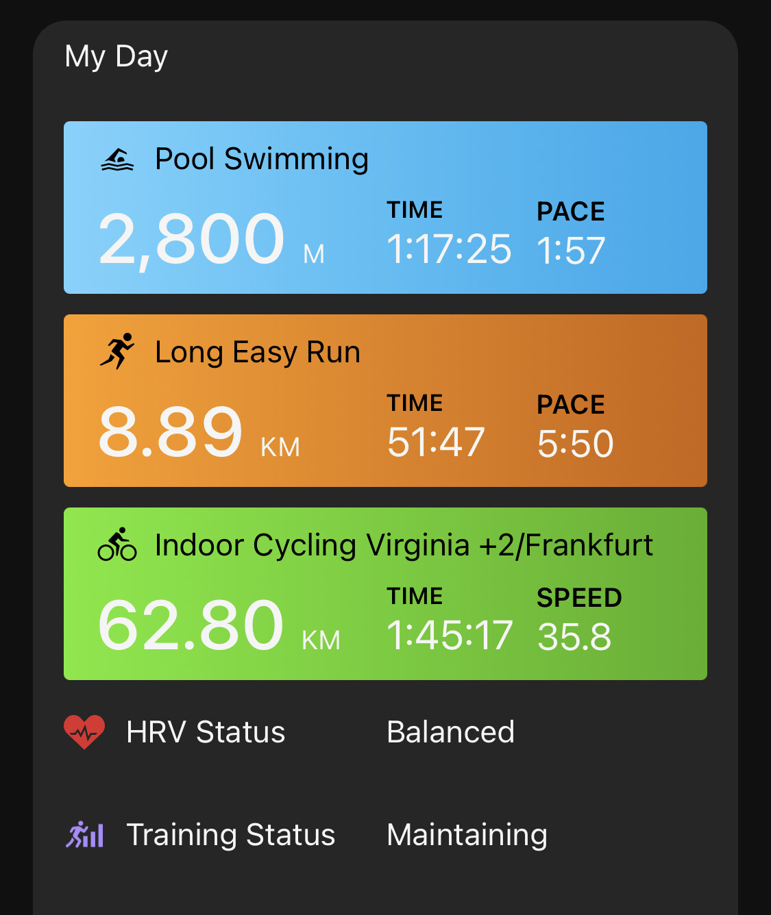This screenshot has width=771, height=915.
Task: Select the 8.89 KM run distance
Action: pos(199,432)
